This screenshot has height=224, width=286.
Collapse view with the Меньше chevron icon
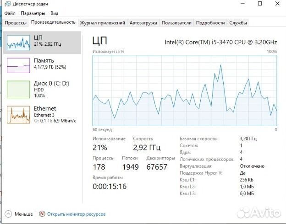8,214
